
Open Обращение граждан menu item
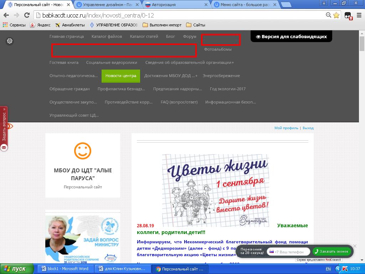click(70, 89)
